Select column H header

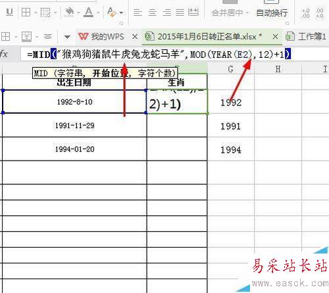click(278, 69)
